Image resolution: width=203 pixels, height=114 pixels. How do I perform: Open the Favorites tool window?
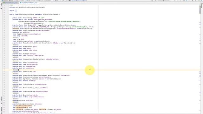click(1, 110)
